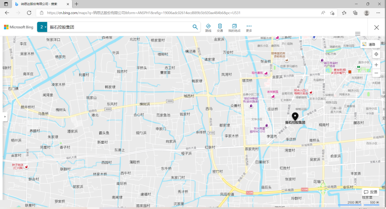
Task: Click the 振石控股集团 map pin
Action: [x=295, y=116]
